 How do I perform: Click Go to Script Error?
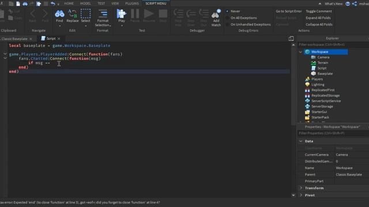(288, 11)
